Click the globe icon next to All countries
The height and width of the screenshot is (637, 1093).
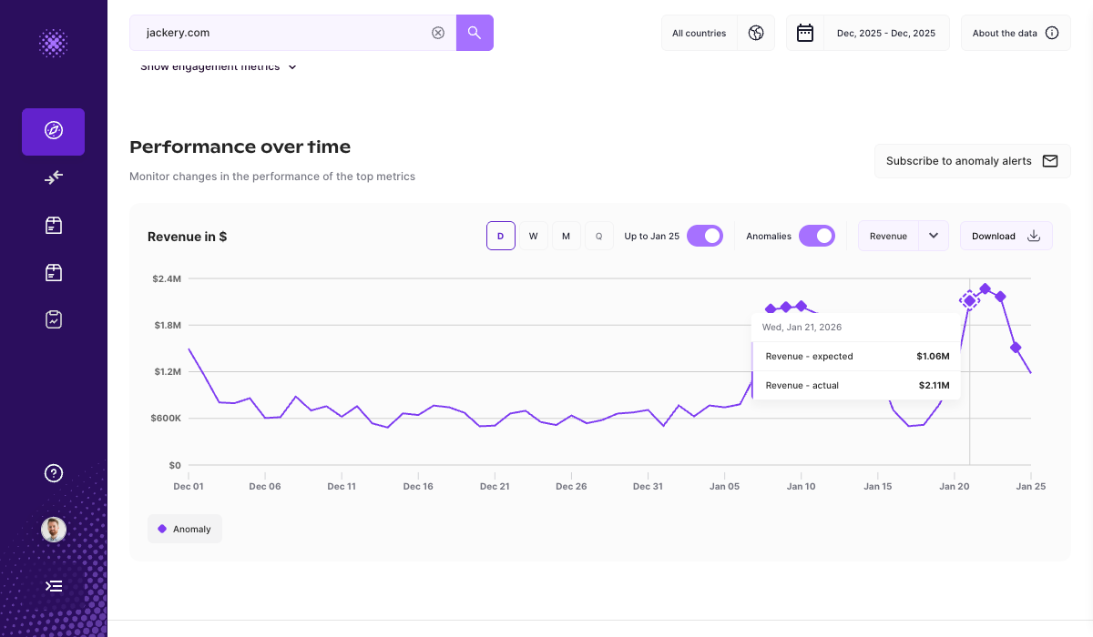coord(756,32)
